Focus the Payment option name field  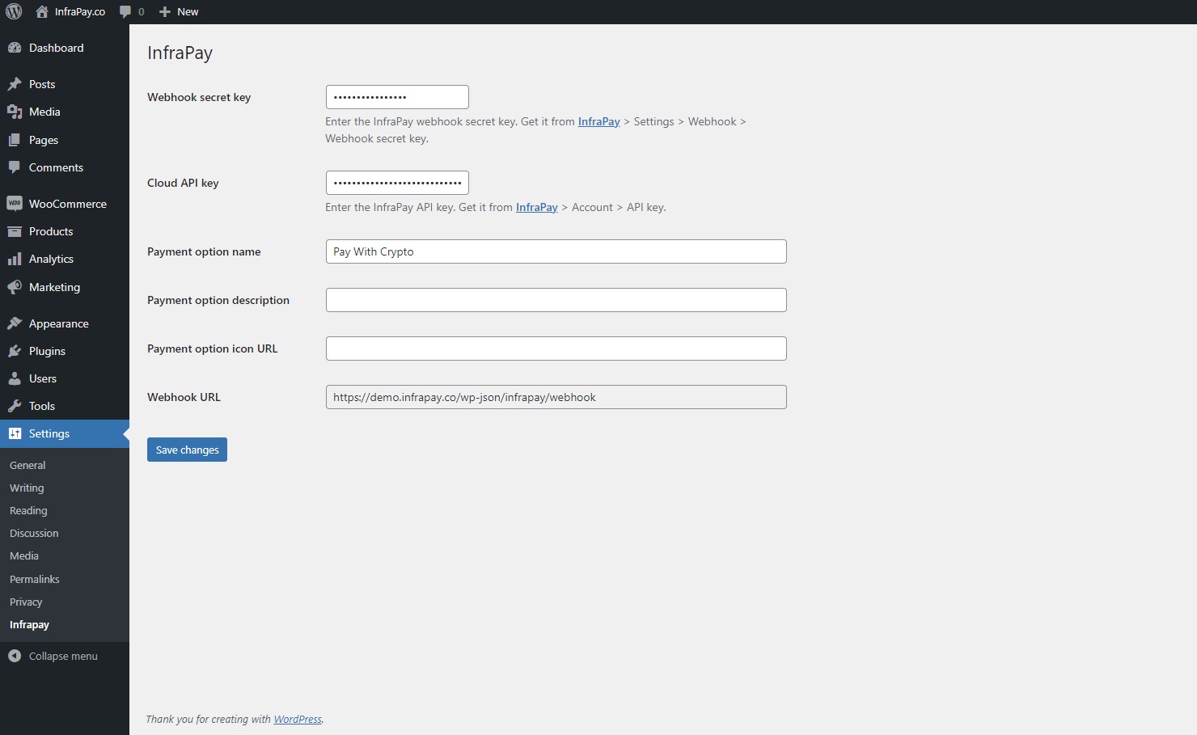[556, 251]
